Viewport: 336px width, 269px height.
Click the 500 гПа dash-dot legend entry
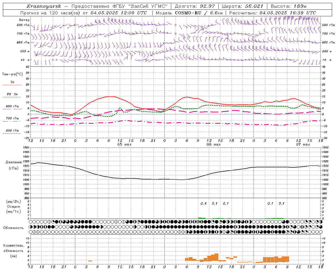[x=12, y=131]
